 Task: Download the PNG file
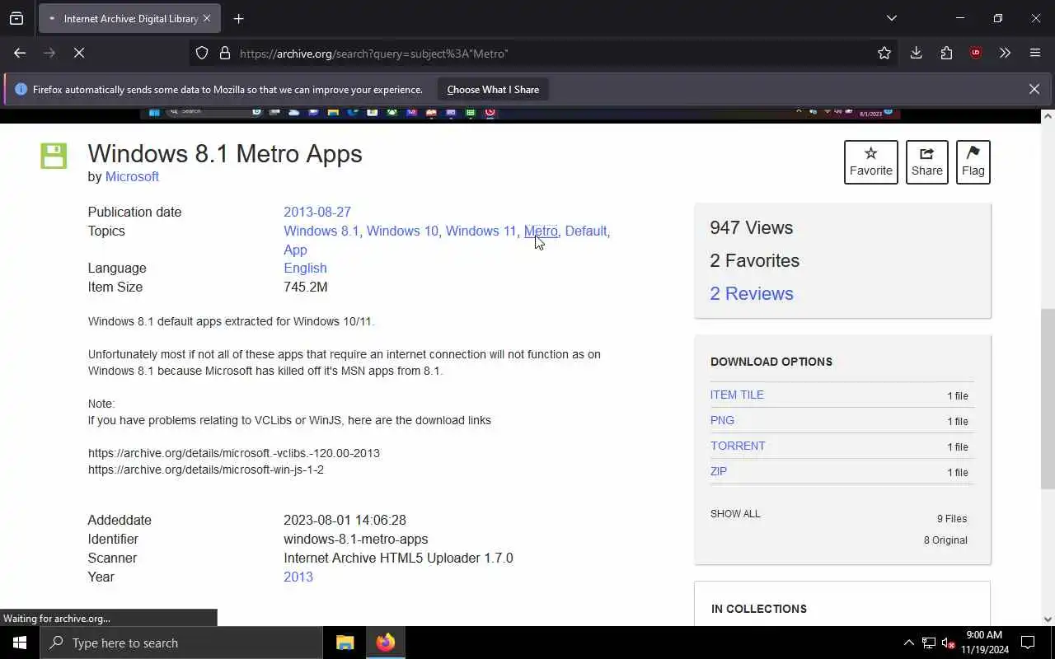point(722,420)
